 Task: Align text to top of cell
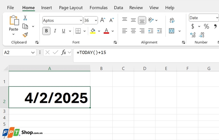125,19
